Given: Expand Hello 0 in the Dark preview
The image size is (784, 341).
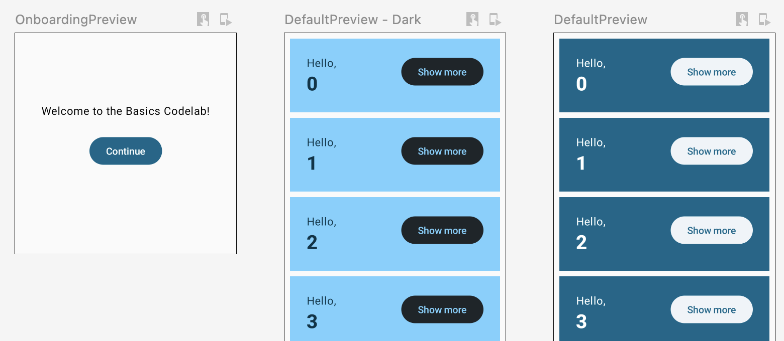Looking at the screenshot, I should tap(442, 72).
